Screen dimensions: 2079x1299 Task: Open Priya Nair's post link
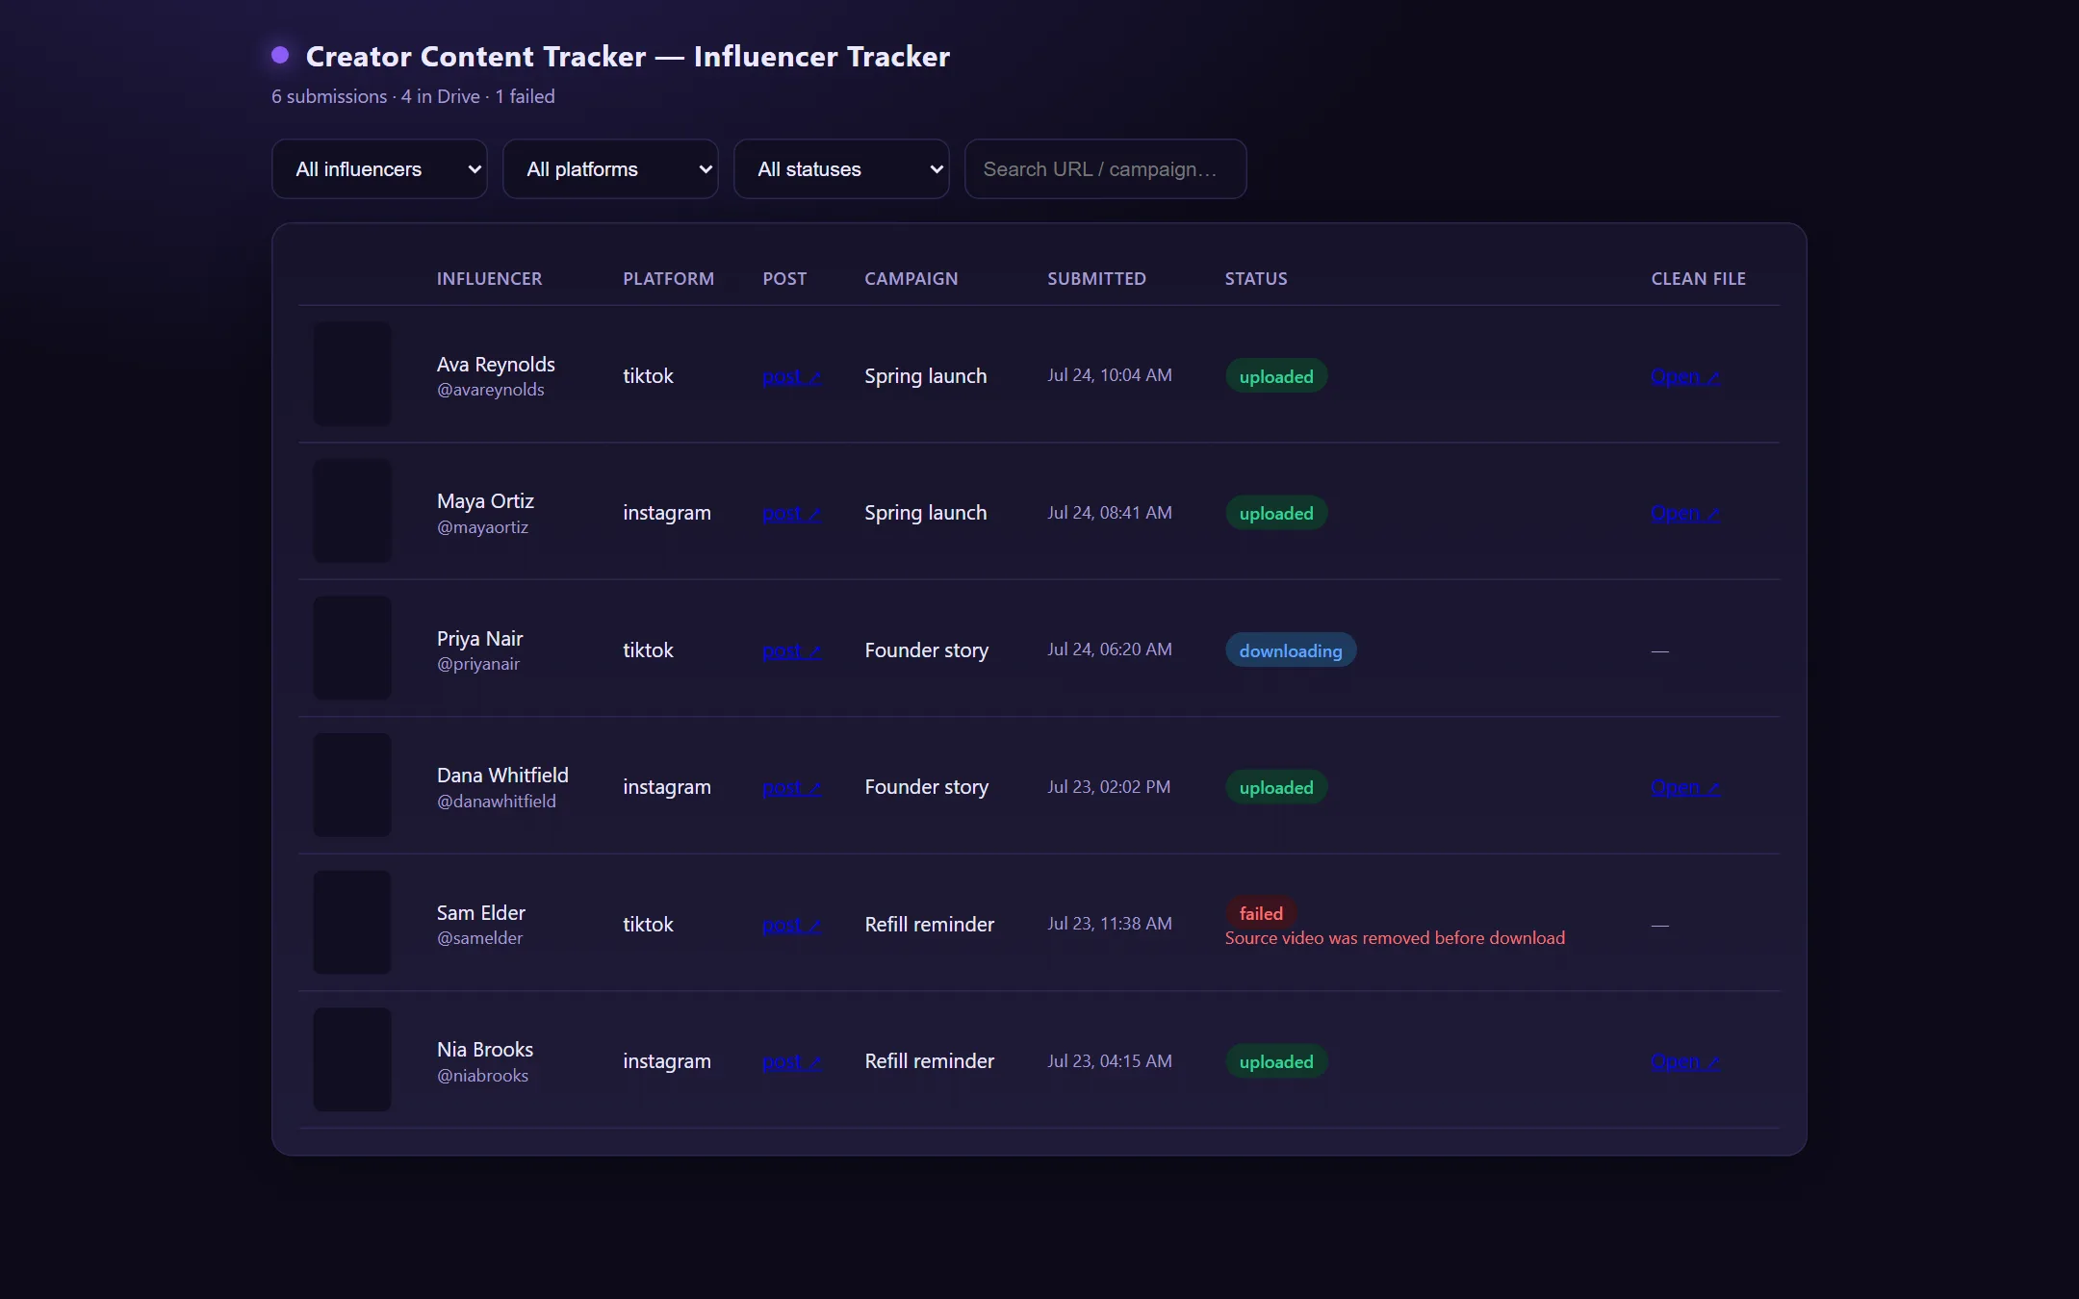791,650
